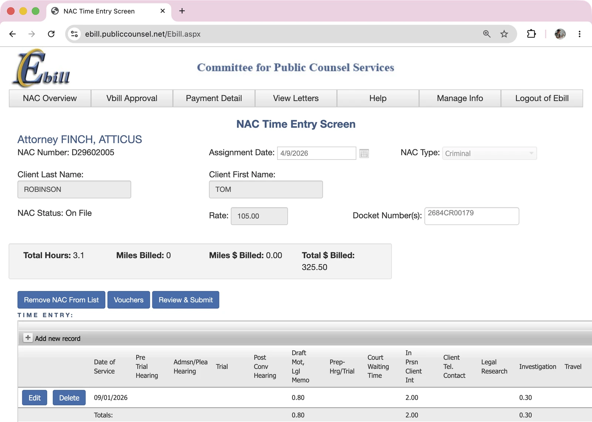
Task: Open View Letters
Action: pos(296,98)
